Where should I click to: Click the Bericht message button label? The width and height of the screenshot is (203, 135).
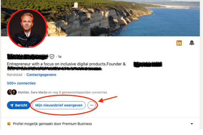[21, 105]
